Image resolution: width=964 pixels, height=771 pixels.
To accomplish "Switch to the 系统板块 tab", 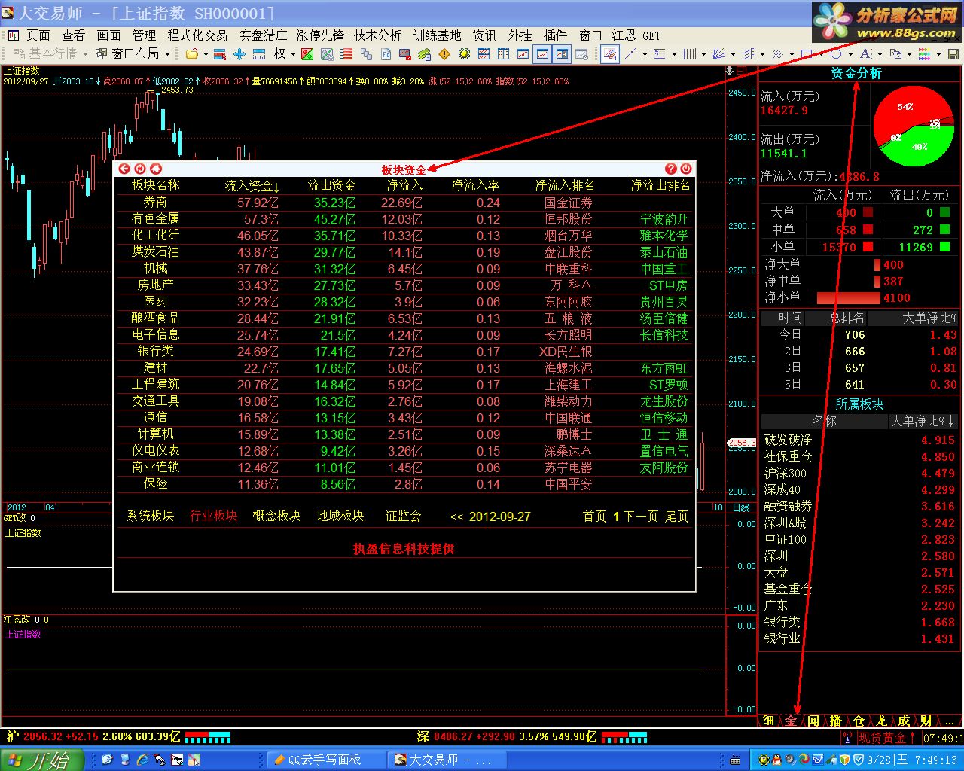I will point(151,516).
